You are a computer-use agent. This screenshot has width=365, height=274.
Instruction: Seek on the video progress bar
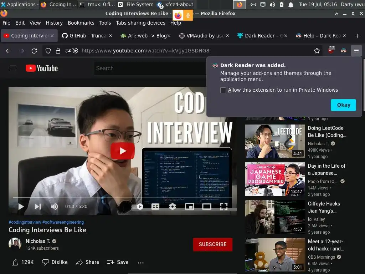pos(122,197)
